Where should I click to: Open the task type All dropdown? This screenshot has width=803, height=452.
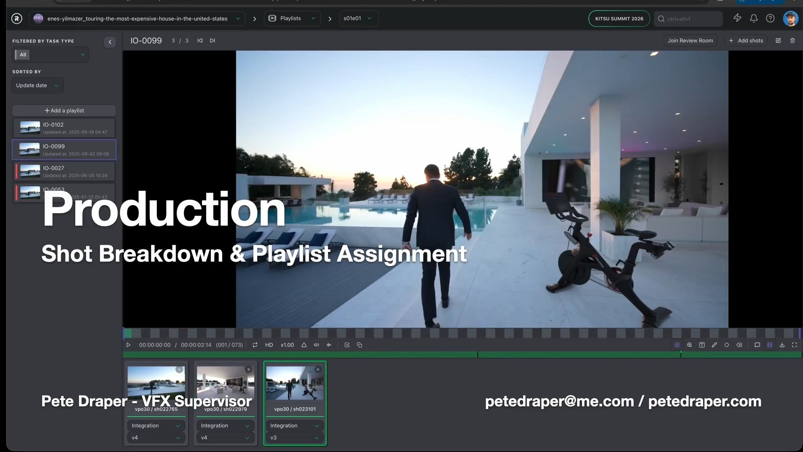[x=50, y=55]
